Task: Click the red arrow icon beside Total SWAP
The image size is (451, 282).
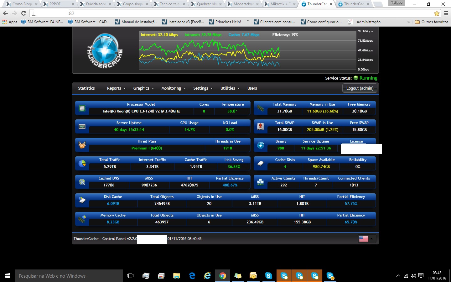Action: tap(261, 126)
